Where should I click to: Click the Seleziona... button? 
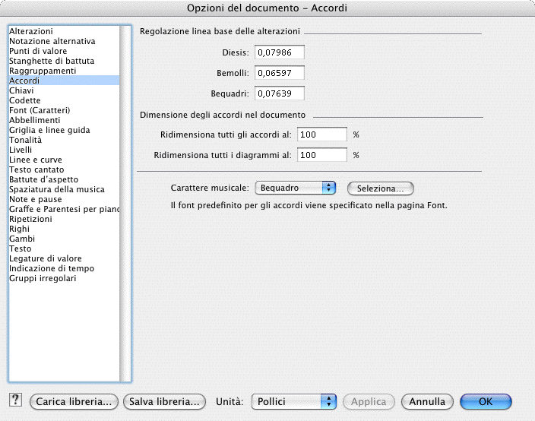pyautogui.click(x=380, y=188)
